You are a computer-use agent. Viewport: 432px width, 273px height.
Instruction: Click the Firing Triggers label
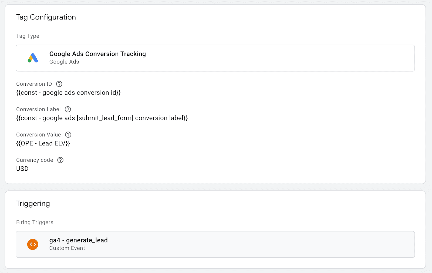click(35, 222)
